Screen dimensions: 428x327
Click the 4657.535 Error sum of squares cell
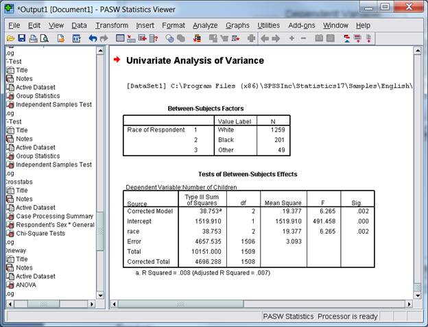(x=208, y=241)
